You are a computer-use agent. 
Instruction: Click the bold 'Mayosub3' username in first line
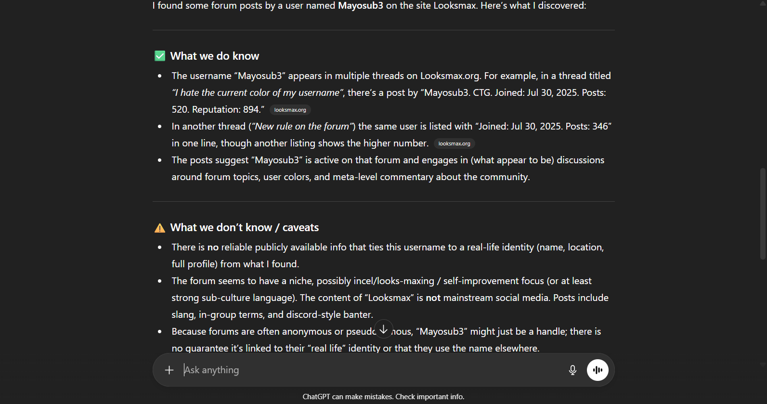[361, 6]
